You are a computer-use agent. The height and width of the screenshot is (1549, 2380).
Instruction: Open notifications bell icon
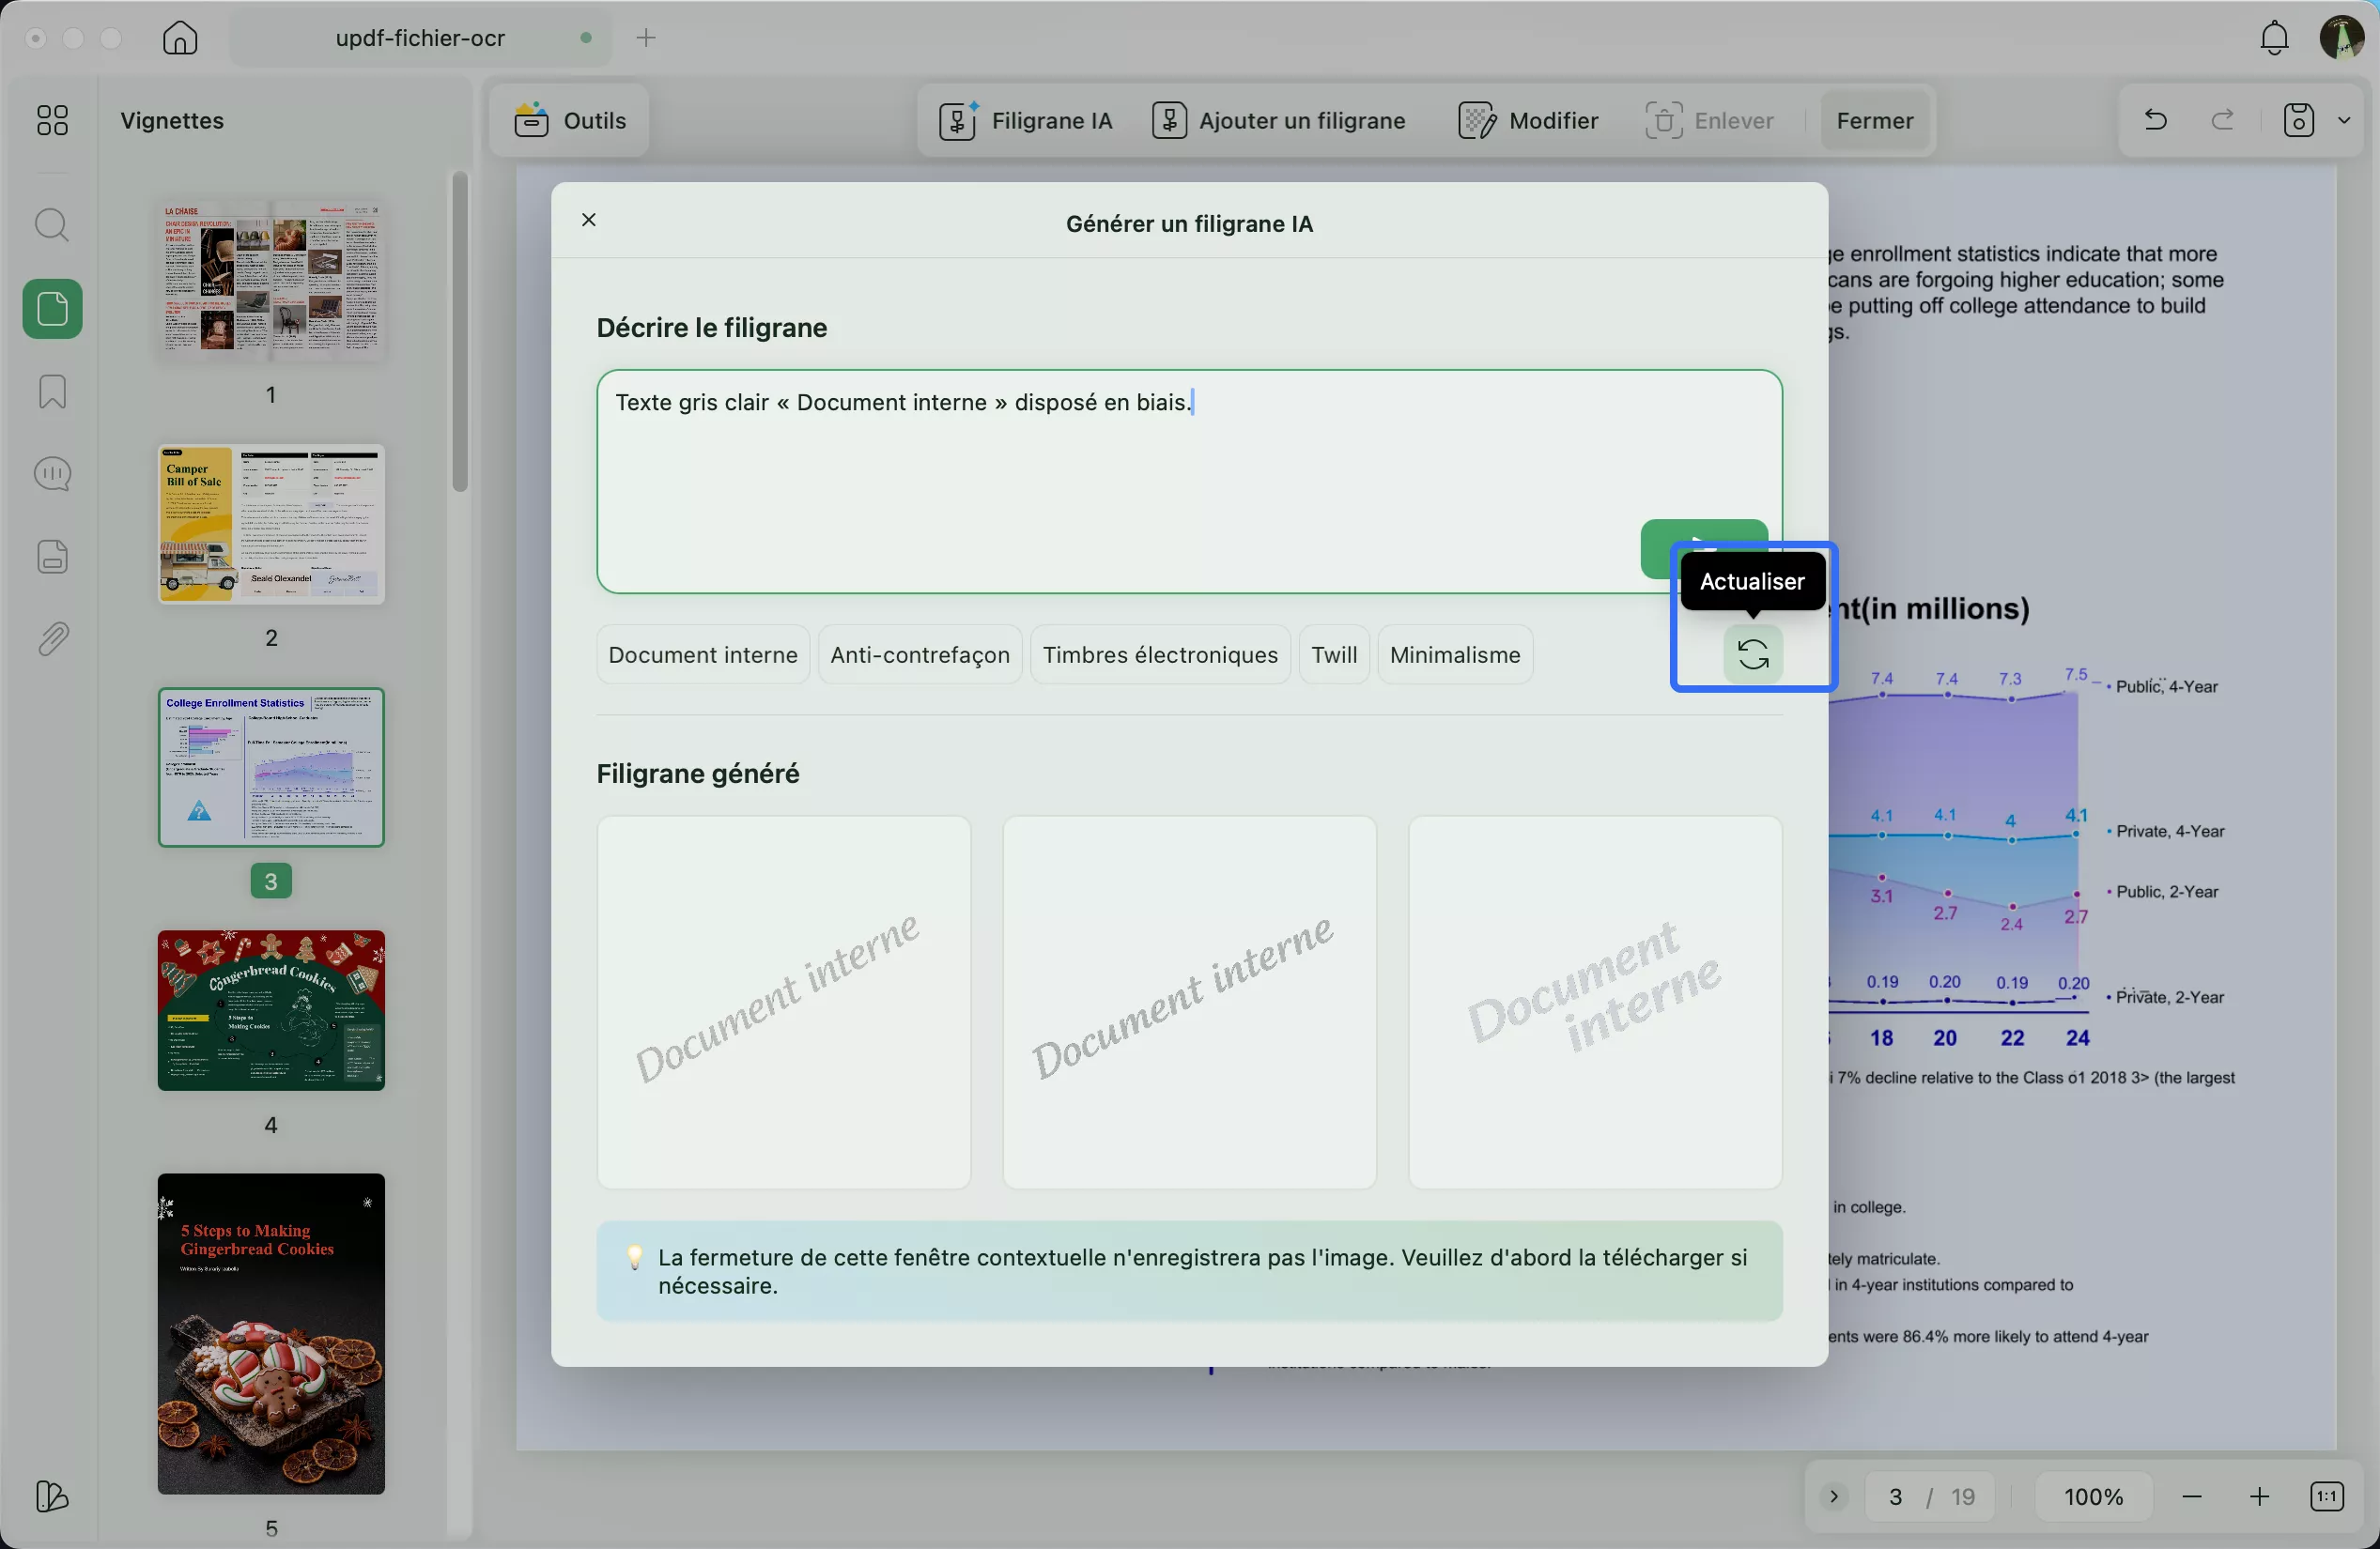point(2274,38)
